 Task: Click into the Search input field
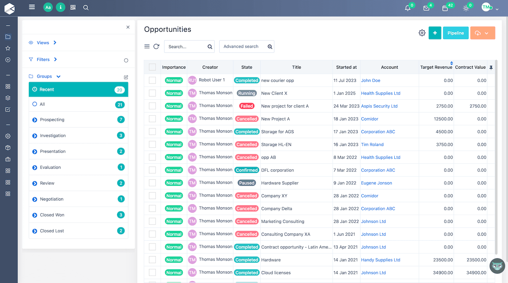point(186,47)
